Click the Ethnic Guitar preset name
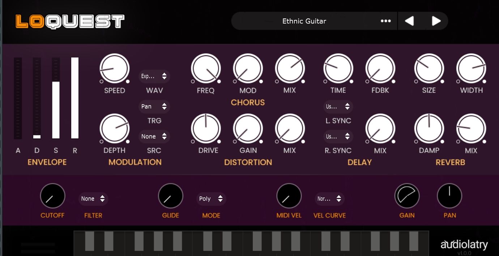 pos(304,21)
